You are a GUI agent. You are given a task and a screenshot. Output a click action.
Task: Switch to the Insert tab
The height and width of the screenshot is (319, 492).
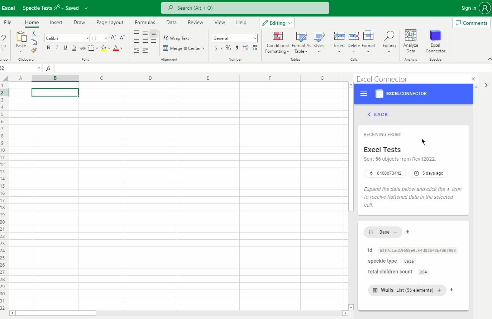(x=56, y=22)
